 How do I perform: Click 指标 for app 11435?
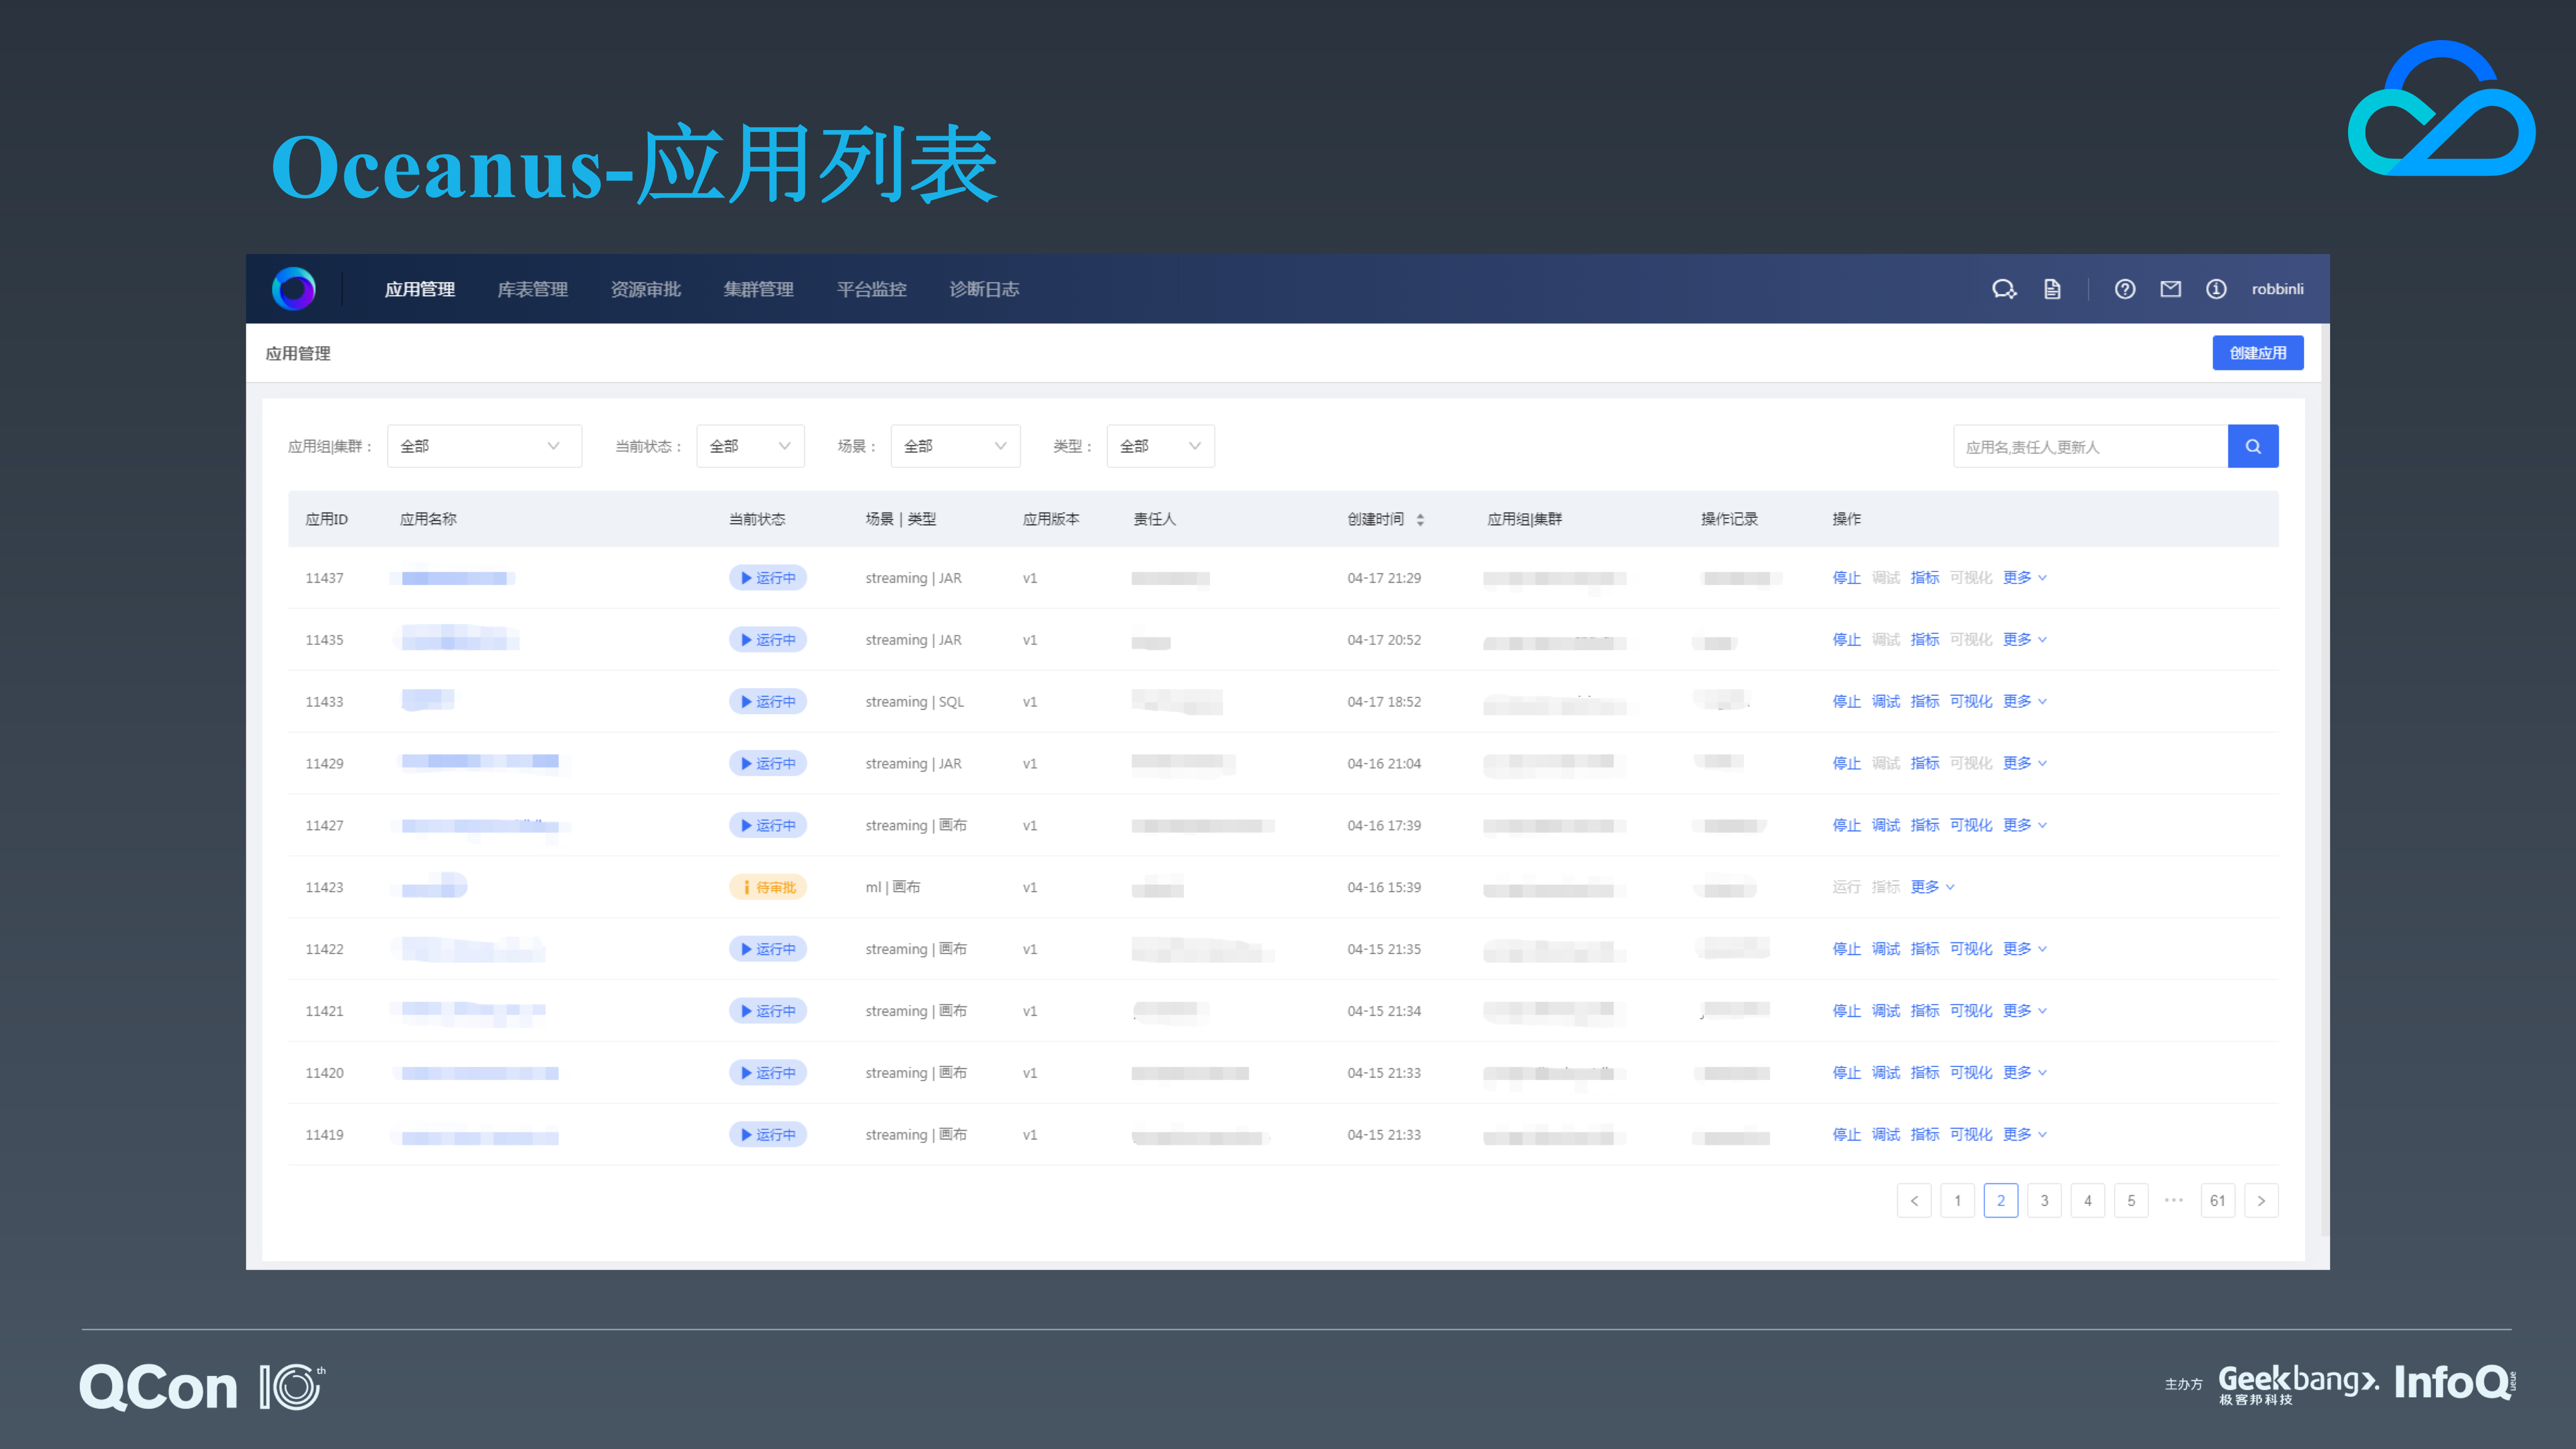pos(1925,640)
